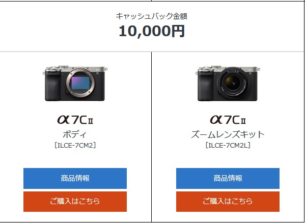The image size is (305, 223).
Task: Open 商品情報 for the ボディ ILCE-7CM2
Action: (75, 178)
